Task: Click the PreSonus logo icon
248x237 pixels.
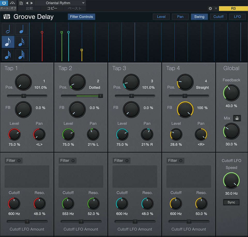Action: pyautogui.click(x=7, y=16)
